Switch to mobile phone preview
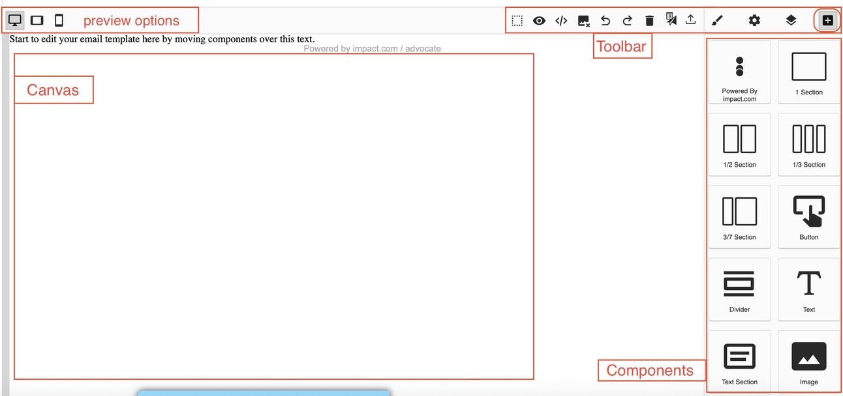This screenshot has width=843, height=396. pos(59,20)
